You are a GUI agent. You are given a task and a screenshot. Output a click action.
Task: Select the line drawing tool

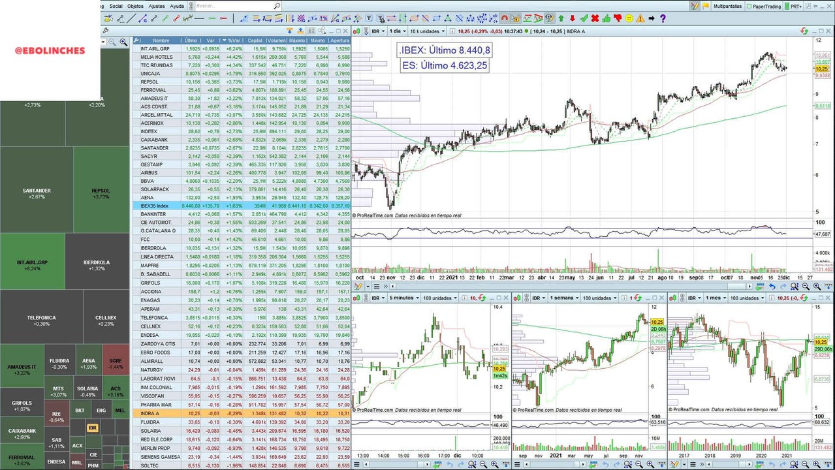(131, 18)
